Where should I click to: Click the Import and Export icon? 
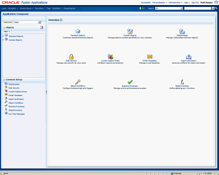[189, 57]
